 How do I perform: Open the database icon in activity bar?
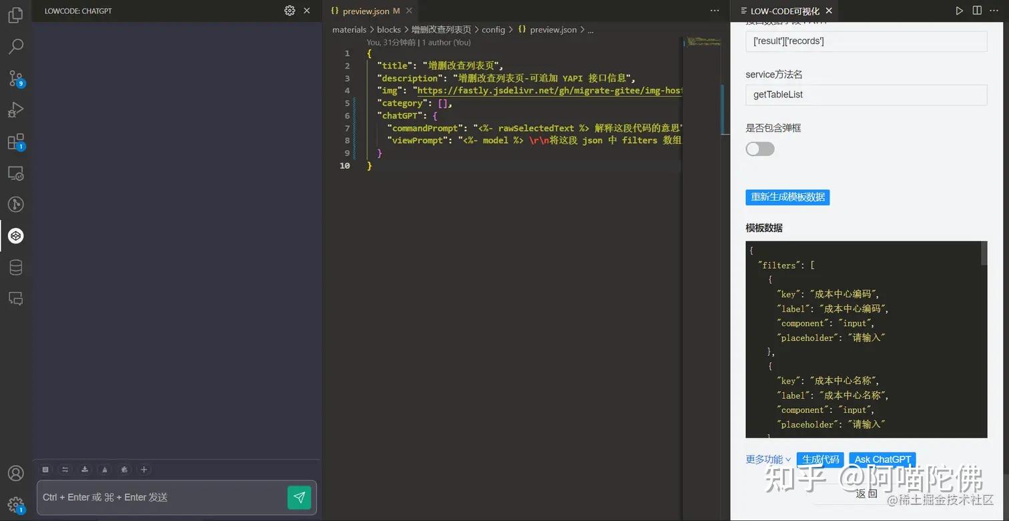tap(15, 268)
